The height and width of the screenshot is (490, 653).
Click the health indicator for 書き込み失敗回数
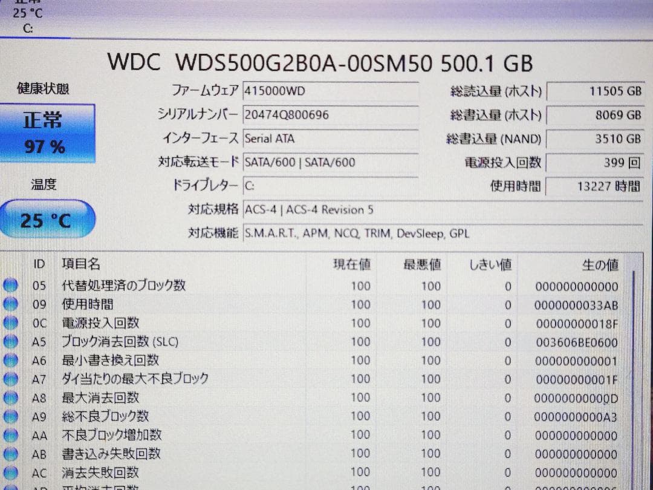point(11,453)
